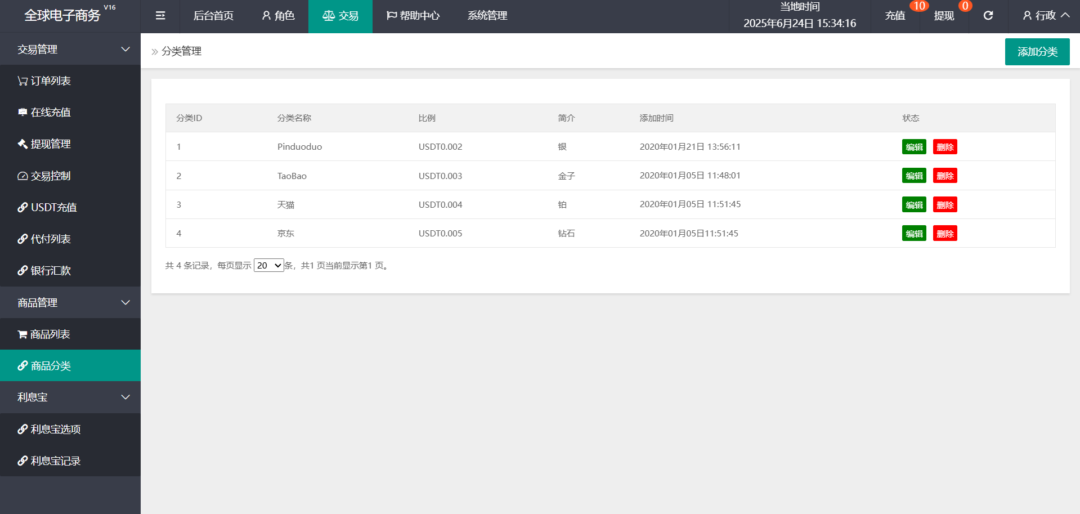The image size is (1080, 514).
Task: Edit the TaoBao category
Action: [914, 176]
